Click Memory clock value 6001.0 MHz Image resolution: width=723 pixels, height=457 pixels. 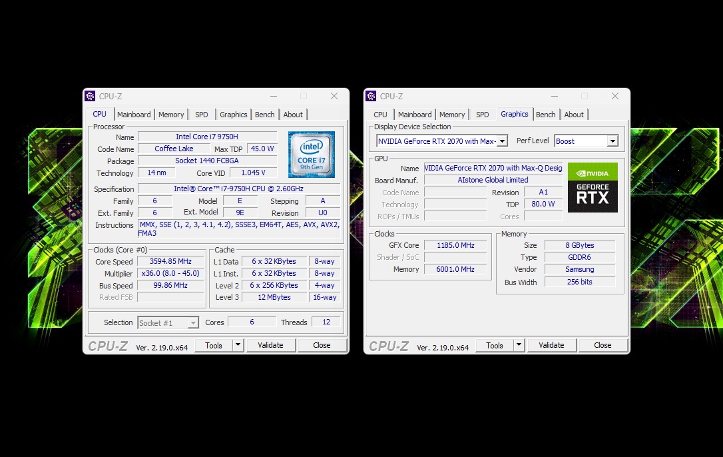coord(455,269)
